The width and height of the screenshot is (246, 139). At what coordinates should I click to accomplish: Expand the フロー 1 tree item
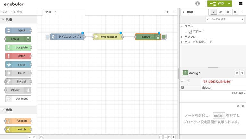coord(186,31)
